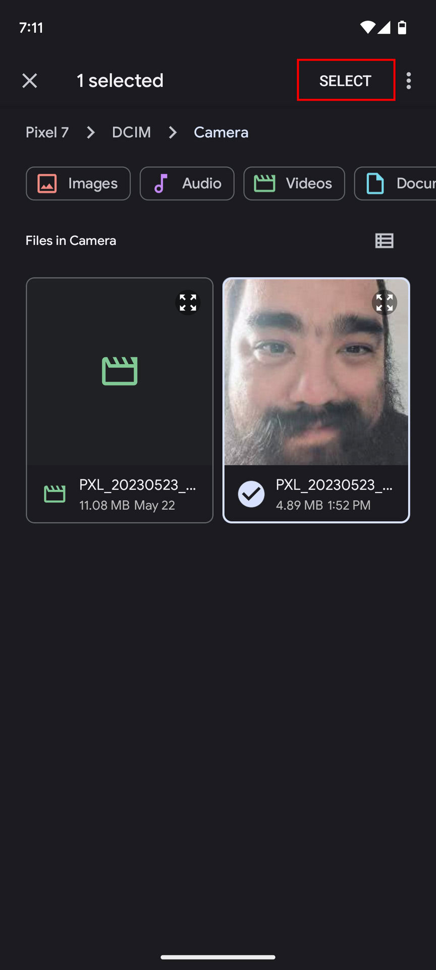Tap the large green clapperboard video icon

point(120,371)
